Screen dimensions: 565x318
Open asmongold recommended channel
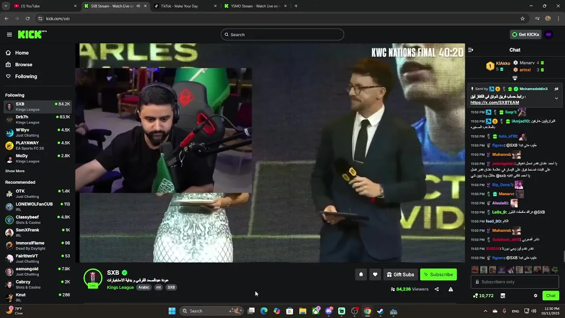point(38,271)
